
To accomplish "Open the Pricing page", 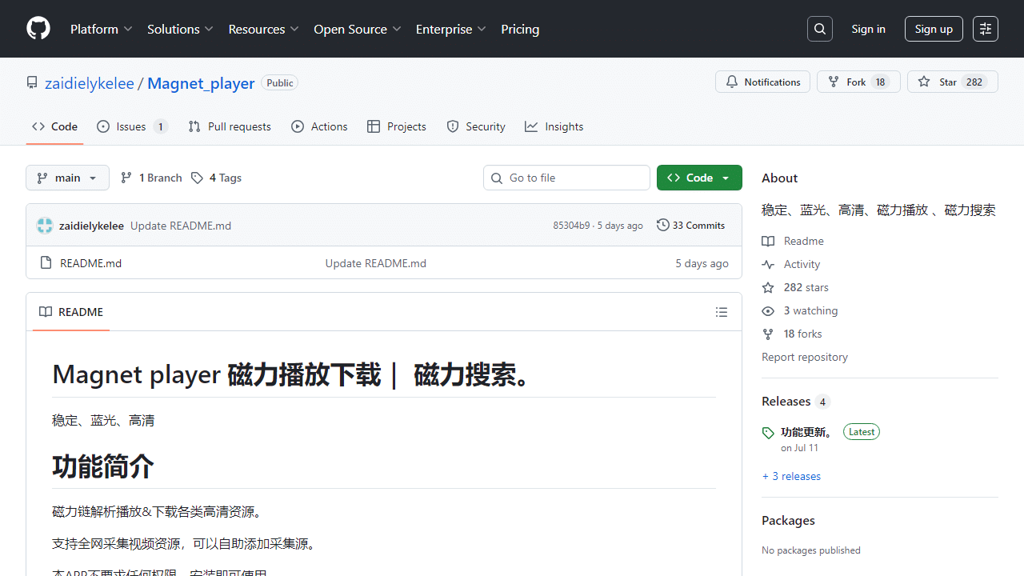I will click(520, 29).
